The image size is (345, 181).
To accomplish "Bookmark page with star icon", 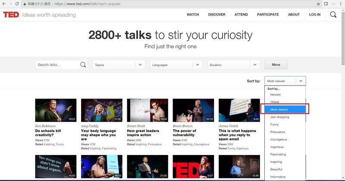I will click(x=318, y=4).
